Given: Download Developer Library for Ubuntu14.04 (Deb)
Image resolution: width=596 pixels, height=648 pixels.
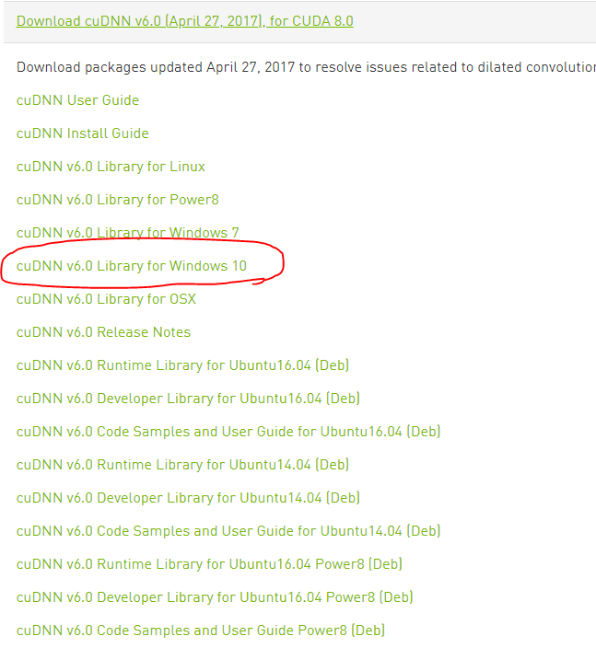Looking at the screenshot, I should click(x=188, y=498).
